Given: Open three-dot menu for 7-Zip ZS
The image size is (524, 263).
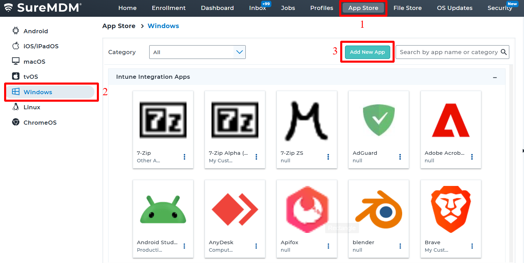Looking at the screenshot, I should pyautogui.click(x=328, y=157).
